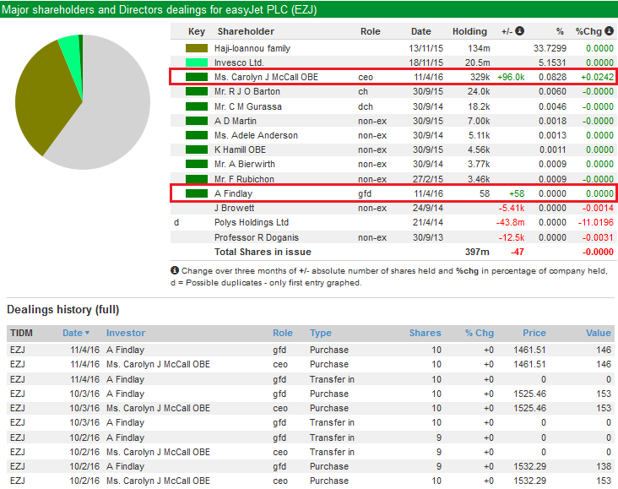Viewport: 618px width, 489px height.
Task: Click the Invesco Ltd. bright green key swatch
Action: click(197, 62)
